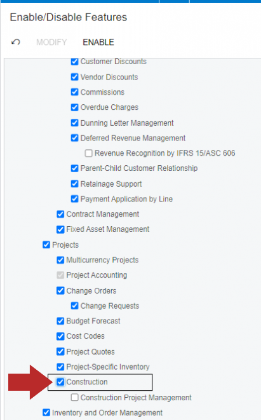Click the MODIFY button
Viewport: 261px width, 420px height.
(51, 43)
